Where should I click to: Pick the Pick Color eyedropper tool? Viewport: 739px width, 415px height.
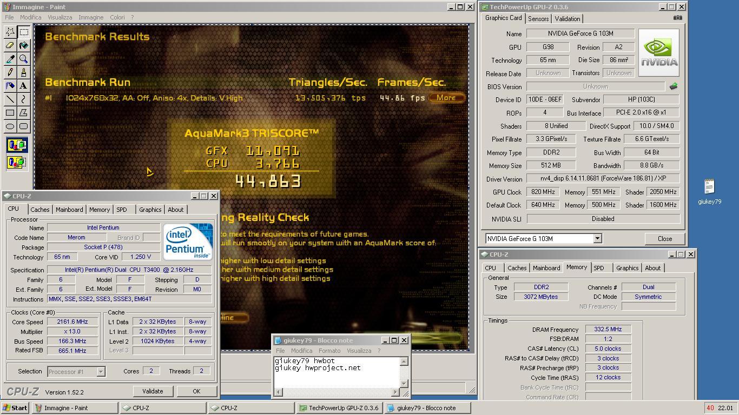10,59
